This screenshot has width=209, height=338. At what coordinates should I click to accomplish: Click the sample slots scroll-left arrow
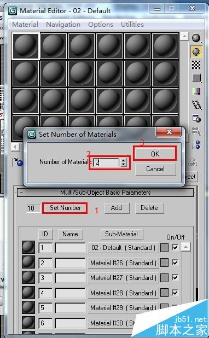pos(15,147)
